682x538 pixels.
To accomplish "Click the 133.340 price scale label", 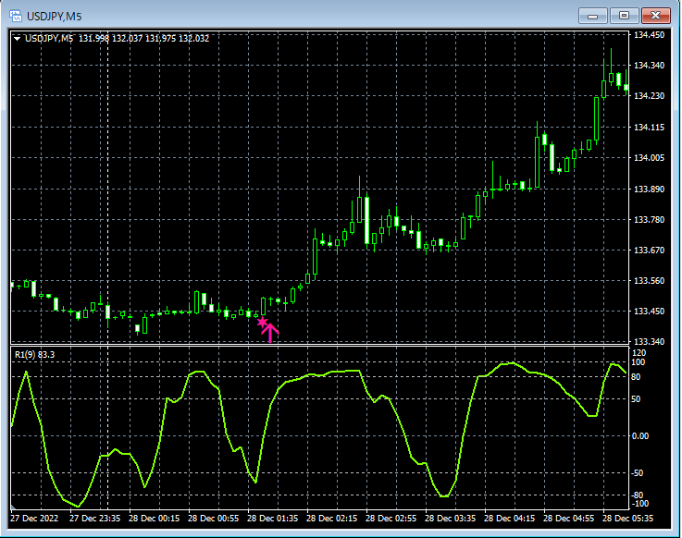I will 649,342.
